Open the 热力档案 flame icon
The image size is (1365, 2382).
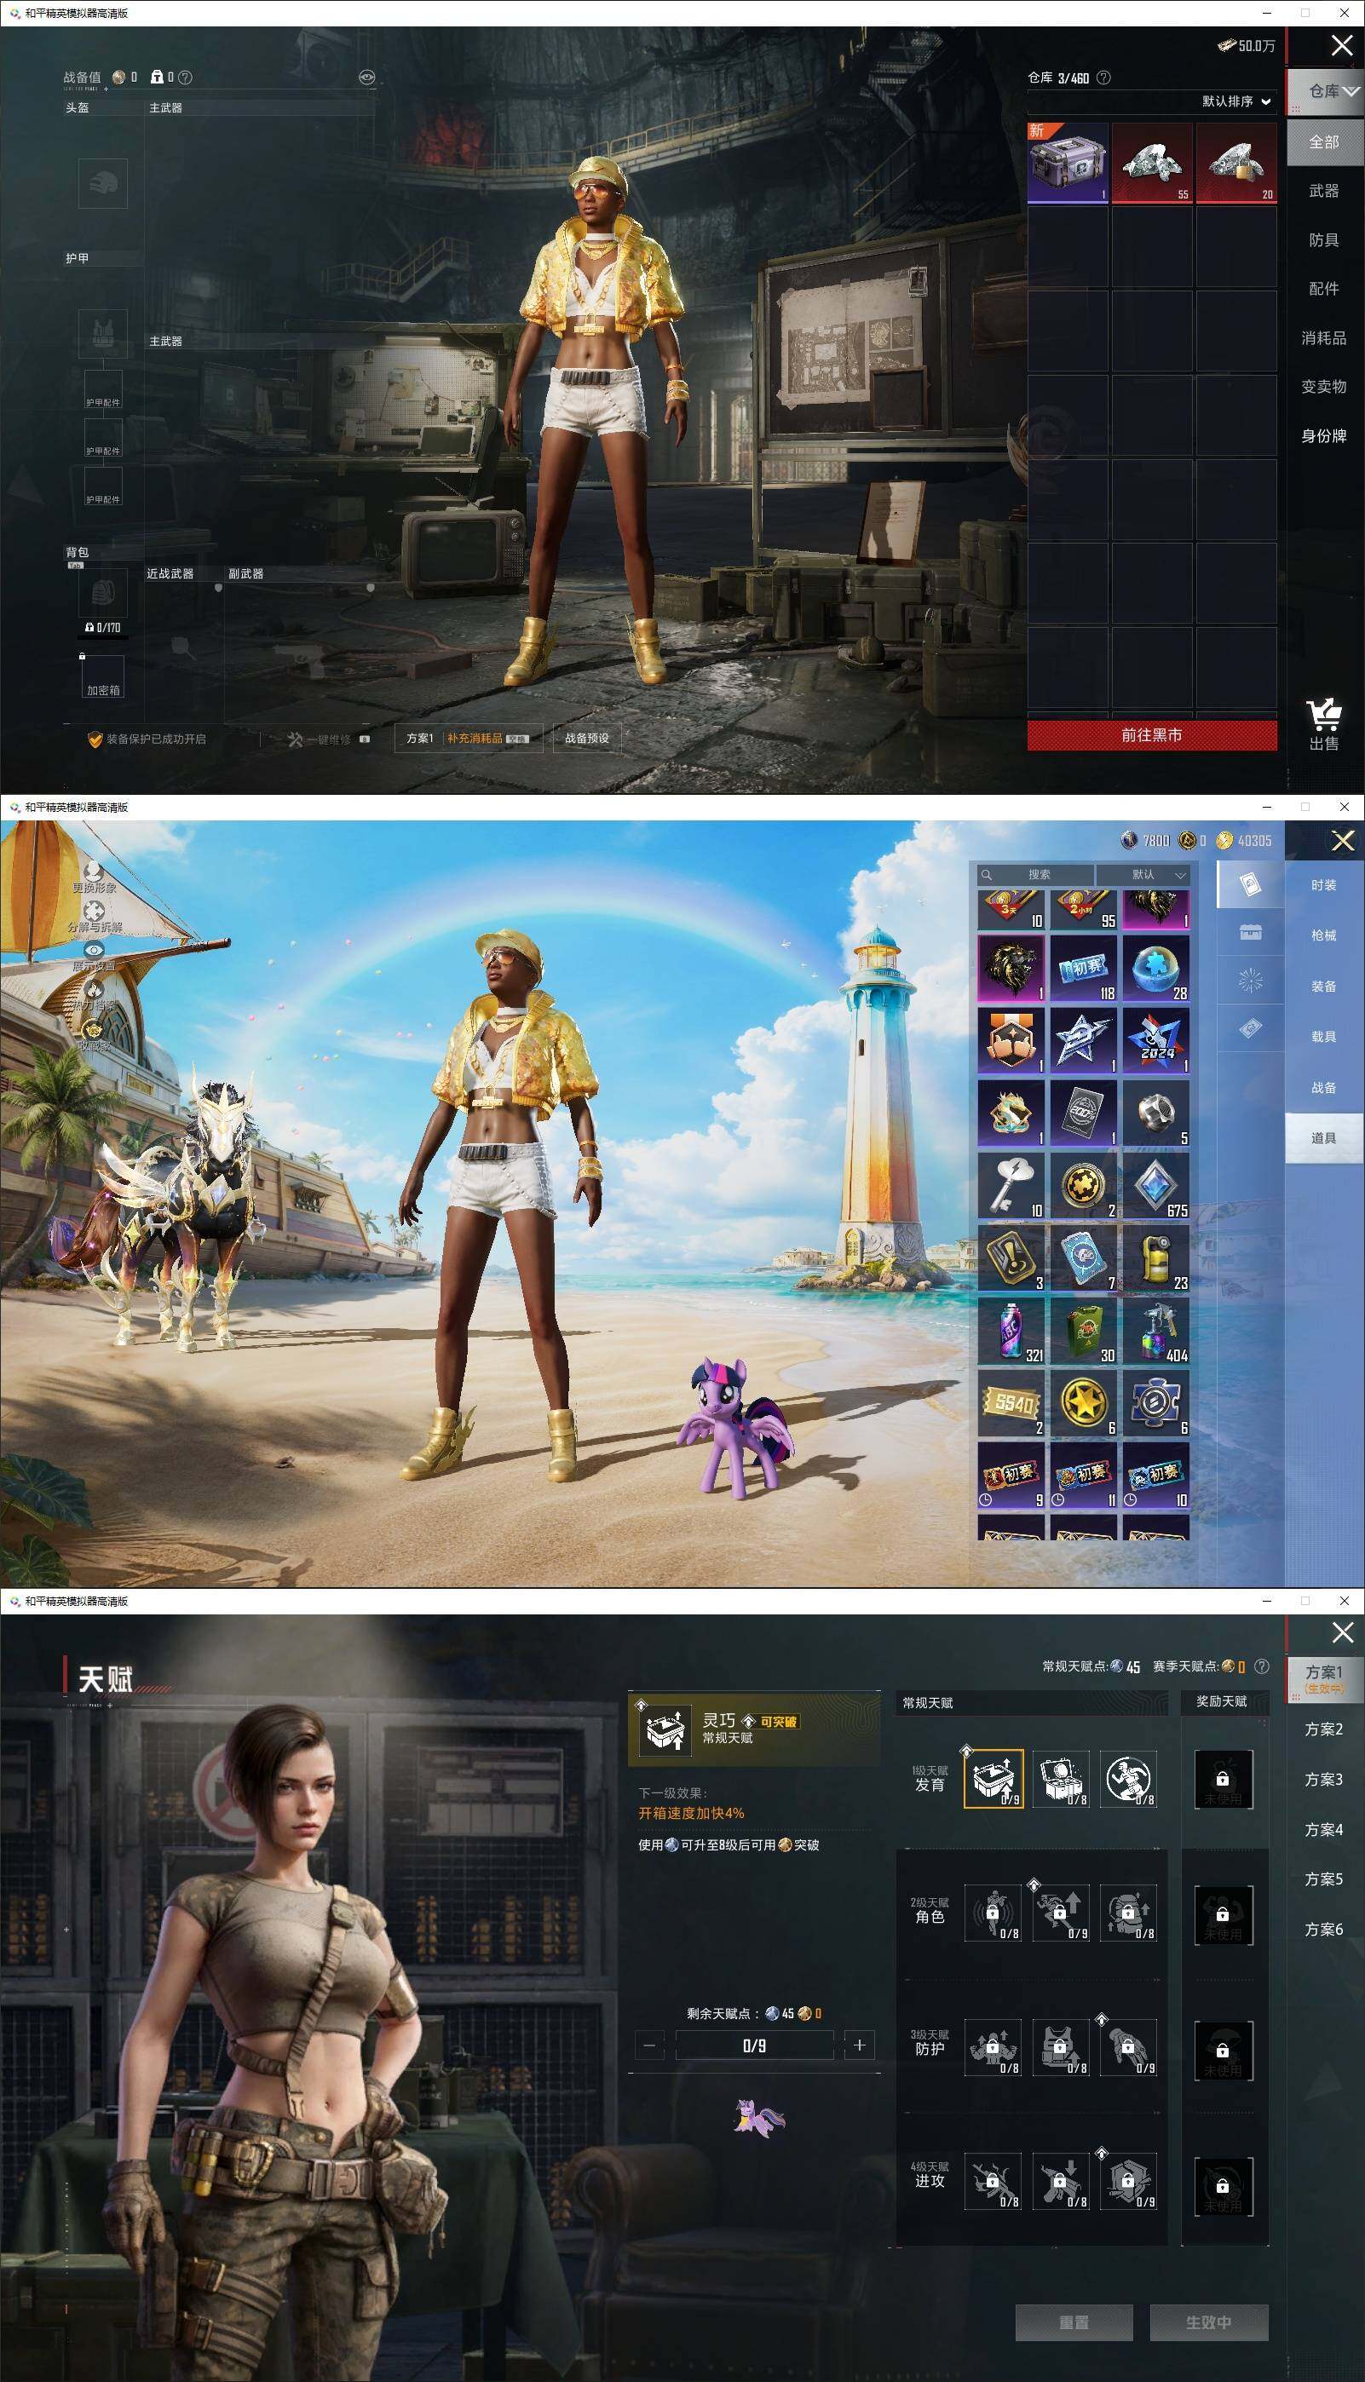(94, 990)
